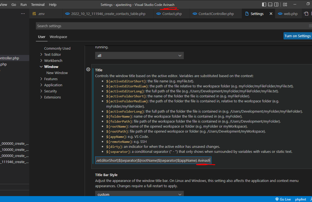Click the Turn on Settings Sync button
This screenshot has height=202, width=312.
(x=298, y=36)
